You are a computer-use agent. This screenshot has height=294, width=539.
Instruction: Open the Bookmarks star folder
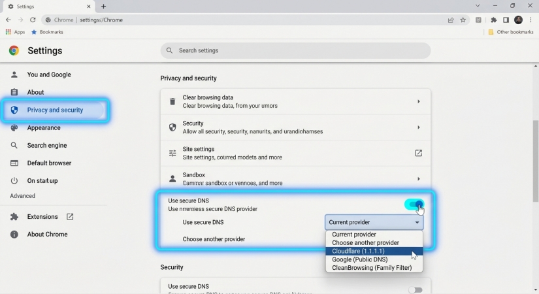47,32
